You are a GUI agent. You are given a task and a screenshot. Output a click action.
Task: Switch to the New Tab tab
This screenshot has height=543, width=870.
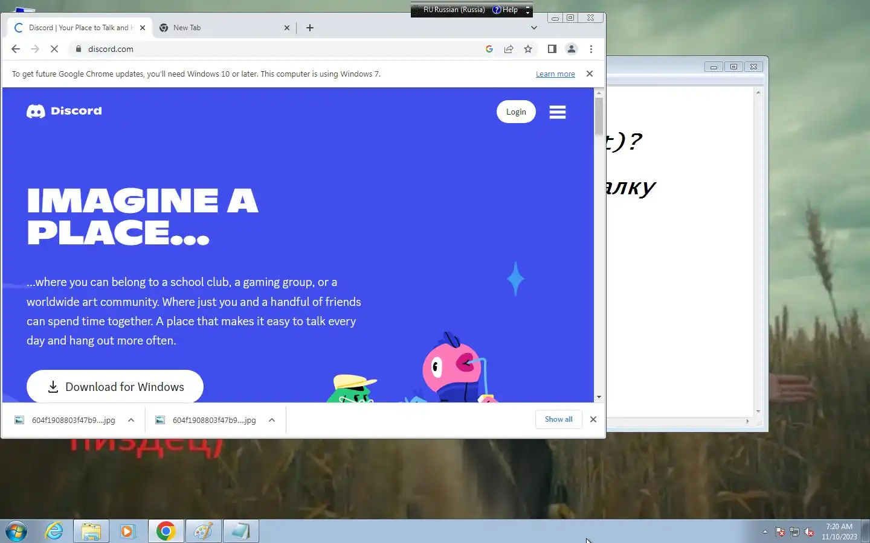224,28
